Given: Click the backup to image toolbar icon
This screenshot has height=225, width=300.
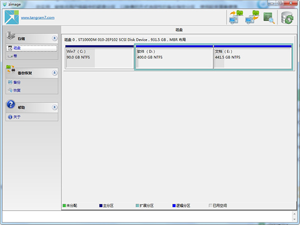Looking at the screenshot, I should (x=235, y=17).
